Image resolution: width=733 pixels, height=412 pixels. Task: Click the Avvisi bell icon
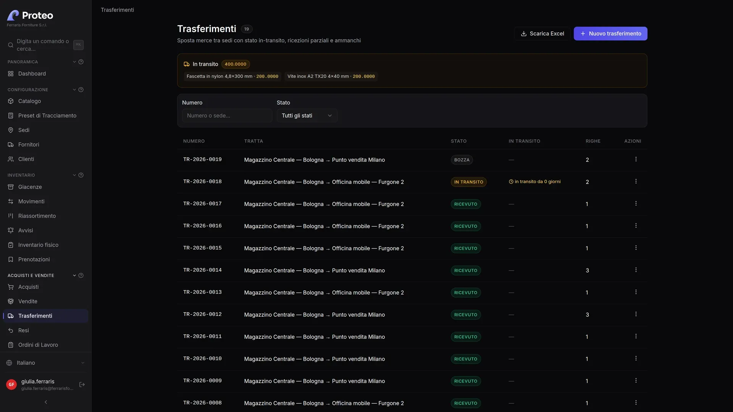pos(11,230)
